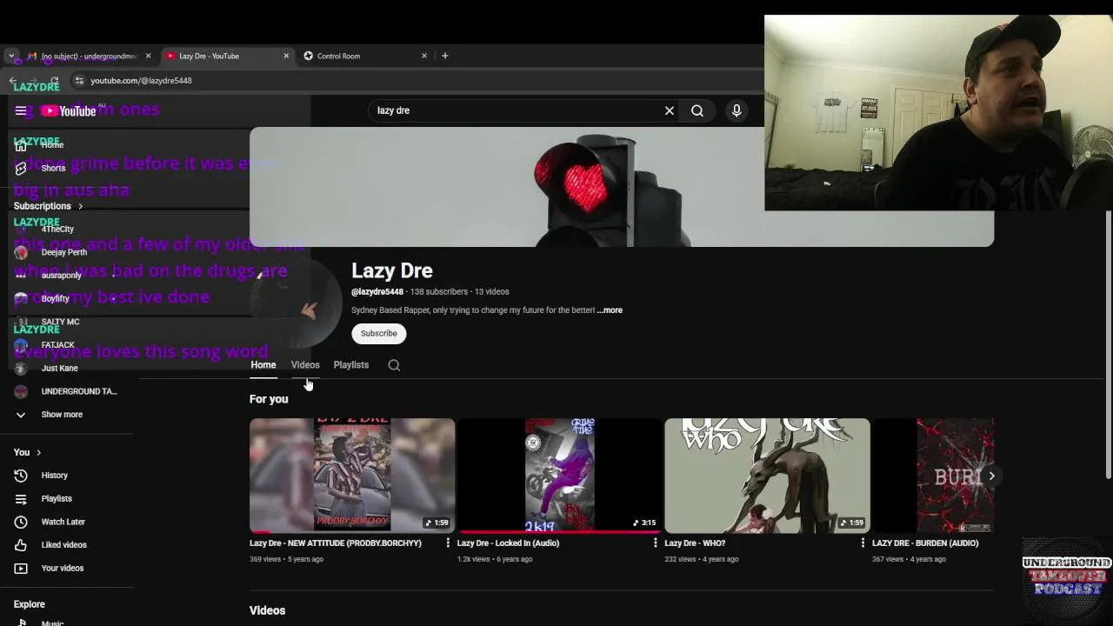Click the page vertical scrollbar
The height and width of the screenshot is (626, 1113).
pyautogui.click(x=1108, y=343)
